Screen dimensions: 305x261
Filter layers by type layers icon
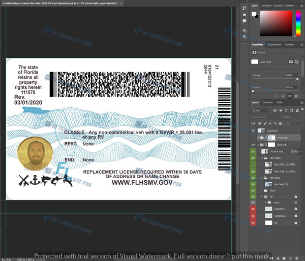click(x=286, y=110)
